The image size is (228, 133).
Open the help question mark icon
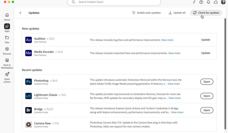tap(201, 2)
